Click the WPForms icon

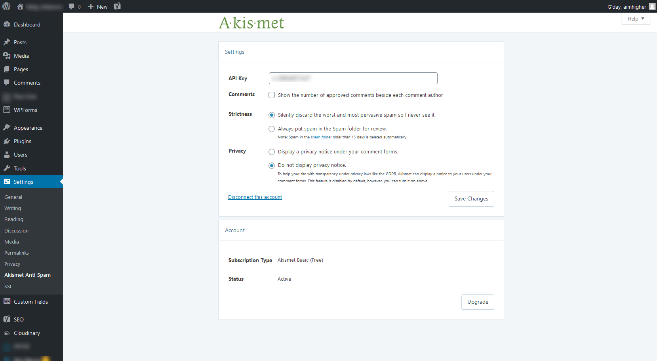7,110
